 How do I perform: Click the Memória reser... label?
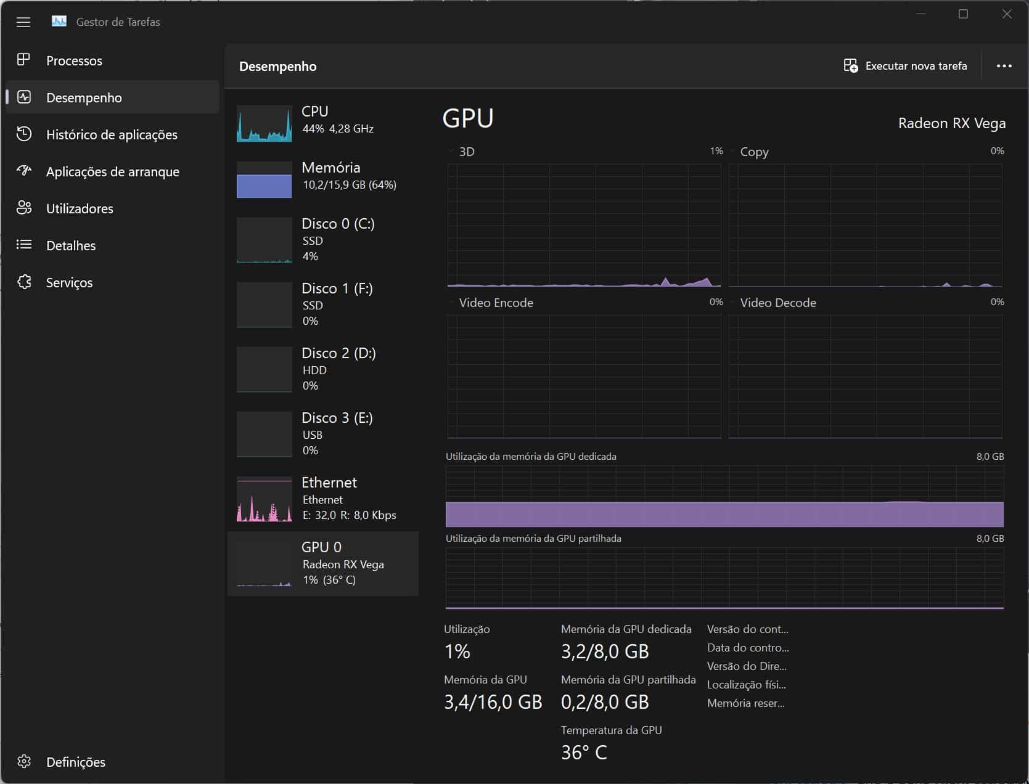[x=746, y=703]
